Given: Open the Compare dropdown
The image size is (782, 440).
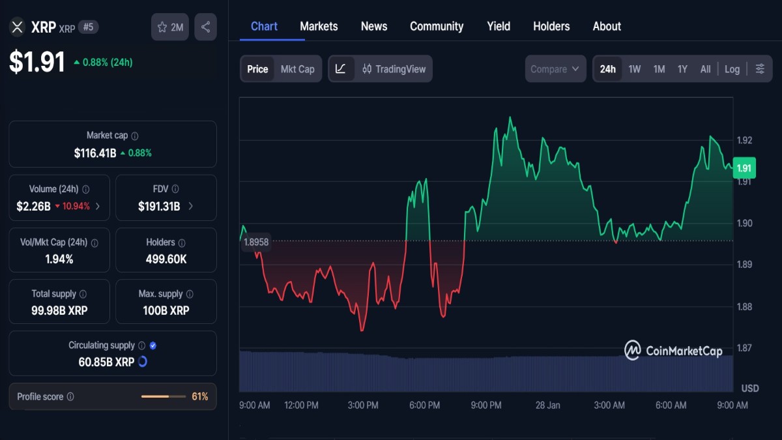Looking at the screenshot, I should click(555, 68).
